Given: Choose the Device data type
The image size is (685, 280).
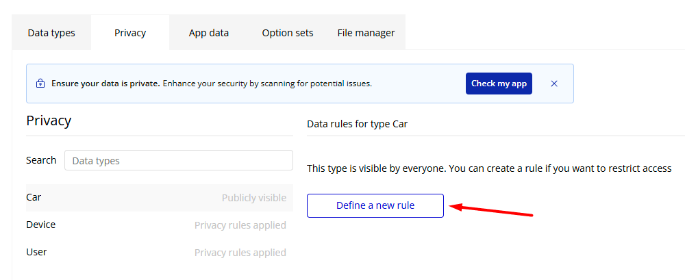Looking at the screenshot, I should tap(41, 225).
